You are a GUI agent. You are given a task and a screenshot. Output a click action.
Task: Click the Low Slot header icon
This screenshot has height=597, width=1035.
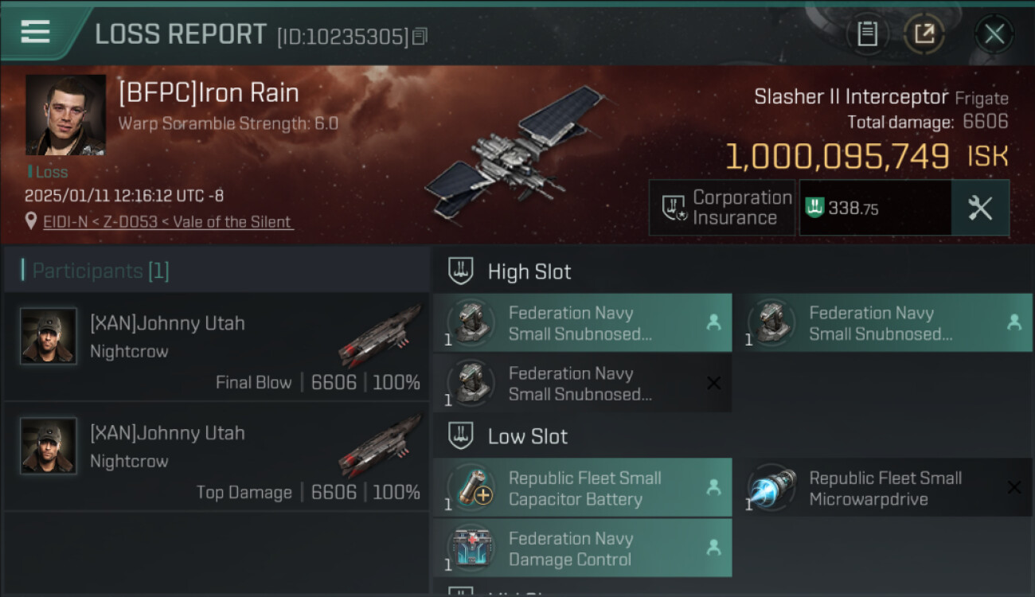(x=461, y=436)
